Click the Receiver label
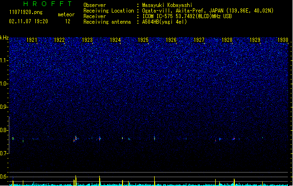Image resolution: width=293 pixels, height=186 pixels. click(x=95, y=16)
